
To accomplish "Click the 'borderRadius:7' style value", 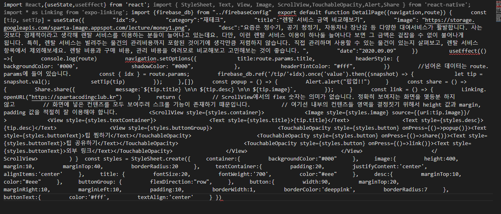I will pos(405,190).
